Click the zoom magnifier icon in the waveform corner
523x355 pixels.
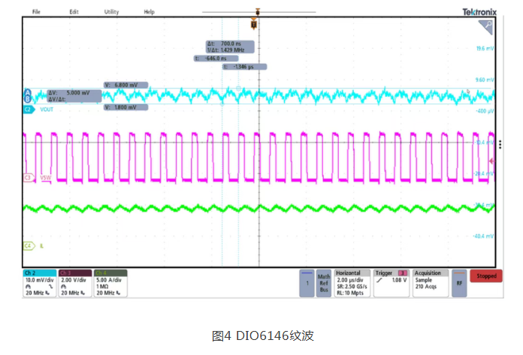pyautogui.click(x=485, y=27)
